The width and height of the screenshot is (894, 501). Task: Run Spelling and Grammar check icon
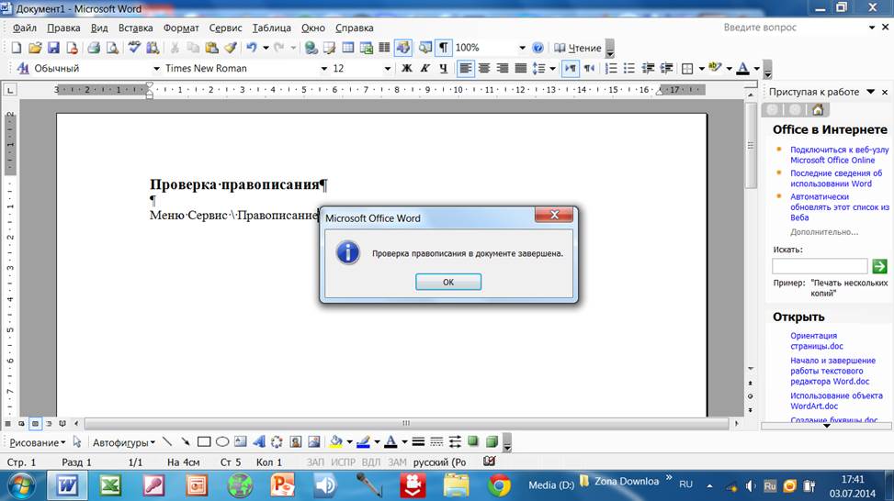coord(134,48)
